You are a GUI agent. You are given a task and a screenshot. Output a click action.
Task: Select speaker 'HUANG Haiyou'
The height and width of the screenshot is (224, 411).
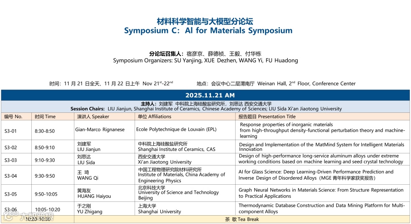click(94, 196)
